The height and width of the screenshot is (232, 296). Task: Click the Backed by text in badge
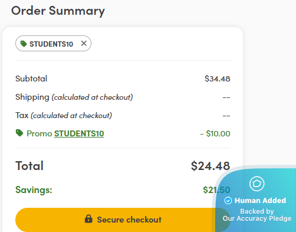(257, 211)
